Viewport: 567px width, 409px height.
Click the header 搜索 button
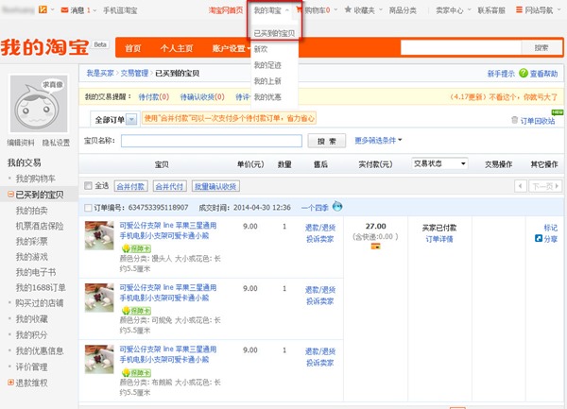[x=541, y=47]
